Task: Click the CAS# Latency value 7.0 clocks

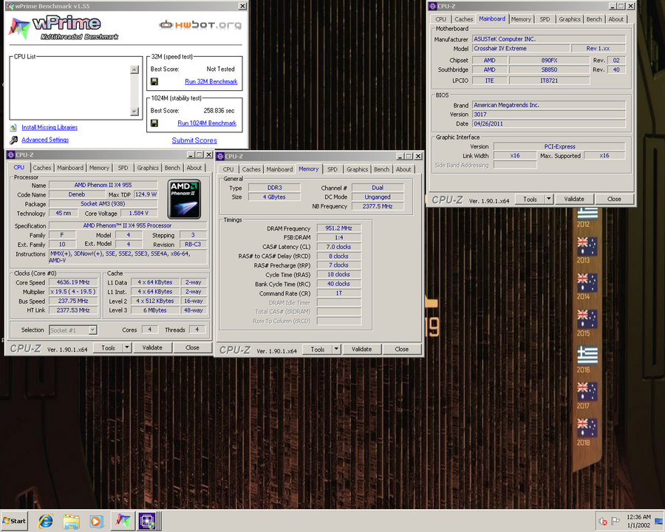Action: 339,247
